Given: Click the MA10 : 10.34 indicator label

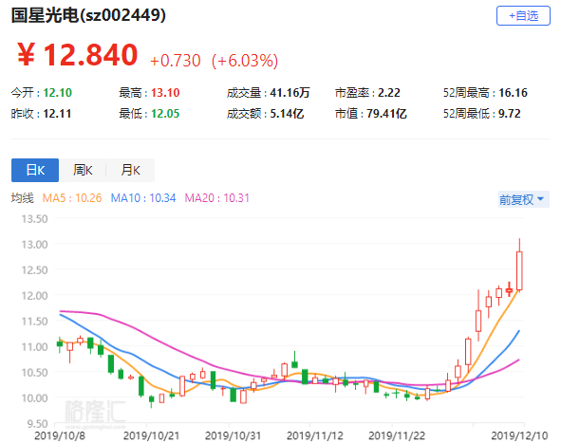Looking at the screenshot, I should (143, 197).
